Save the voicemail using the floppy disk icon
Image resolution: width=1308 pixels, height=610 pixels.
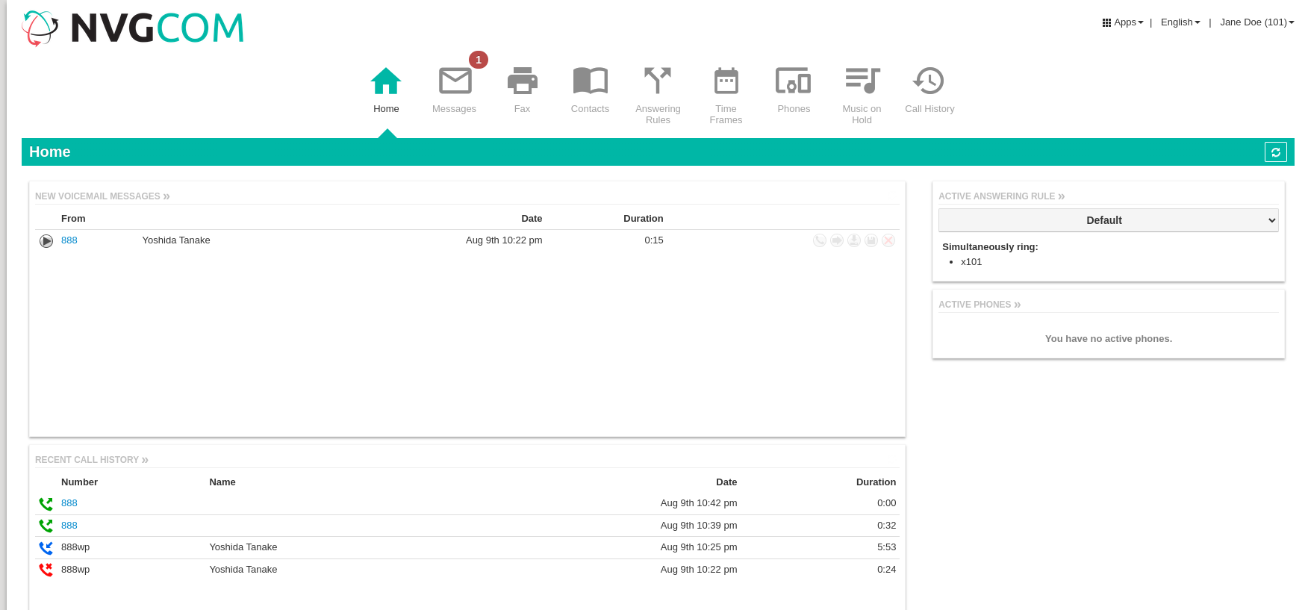click(871, 240)
